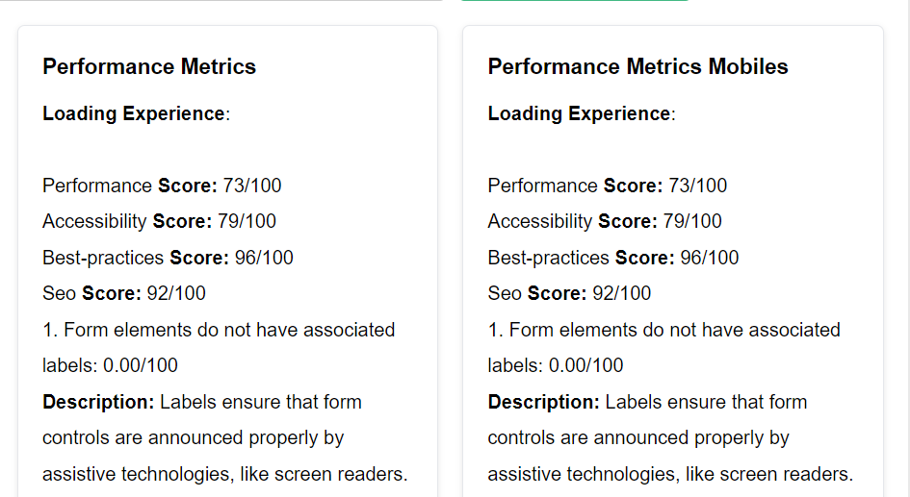Select Loading Experience label in Mobiles card

pos(581,113)
